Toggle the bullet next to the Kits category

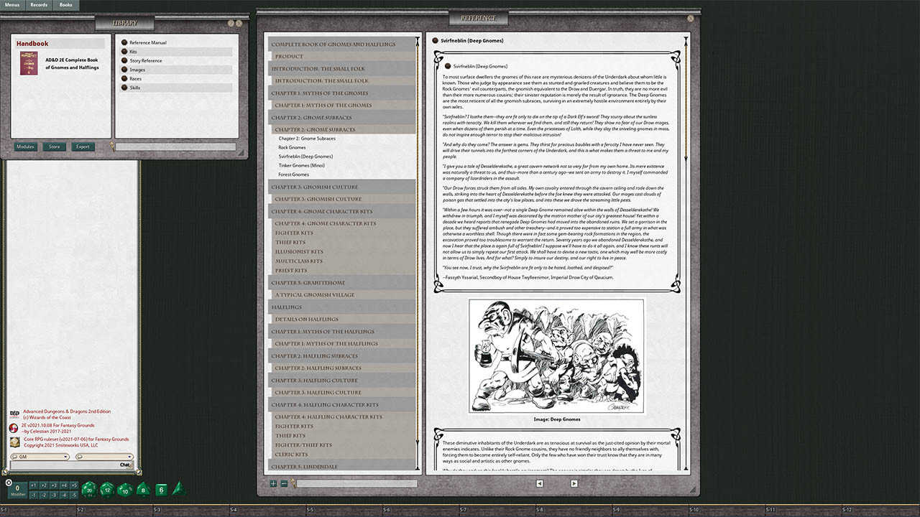pyautogui.click(x=124, y=52)
